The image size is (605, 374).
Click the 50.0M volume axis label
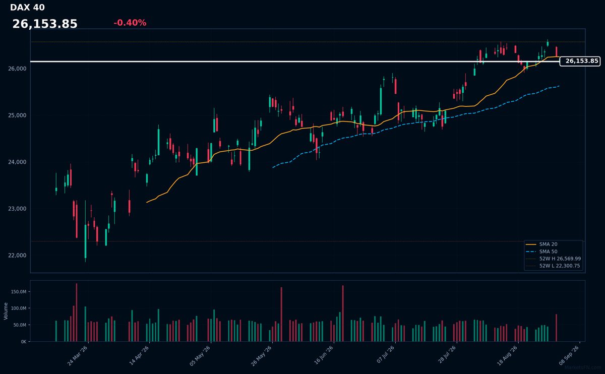(x=20, y=325)
